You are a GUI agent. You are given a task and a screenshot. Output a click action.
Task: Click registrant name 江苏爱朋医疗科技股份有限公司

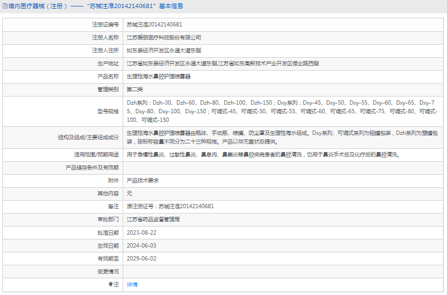pyautogui.click(x=164, y=38)
